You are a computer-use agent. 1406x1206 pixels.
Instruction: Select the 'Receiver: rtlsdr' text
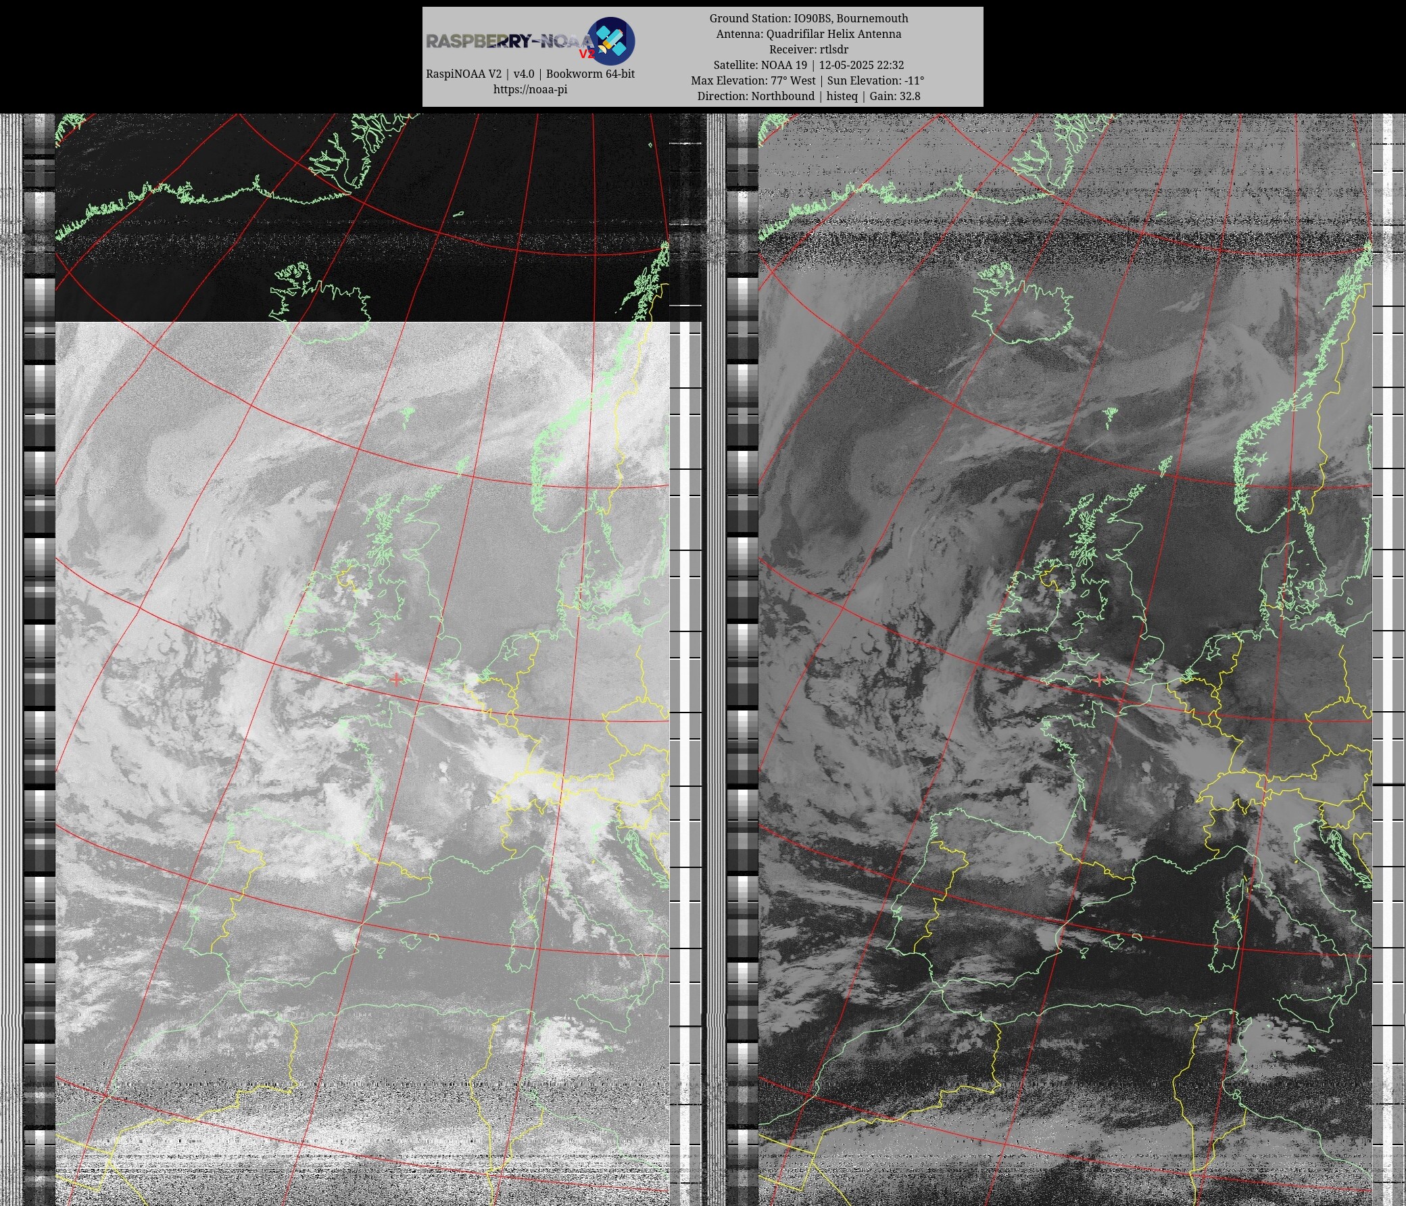[808, 49]
